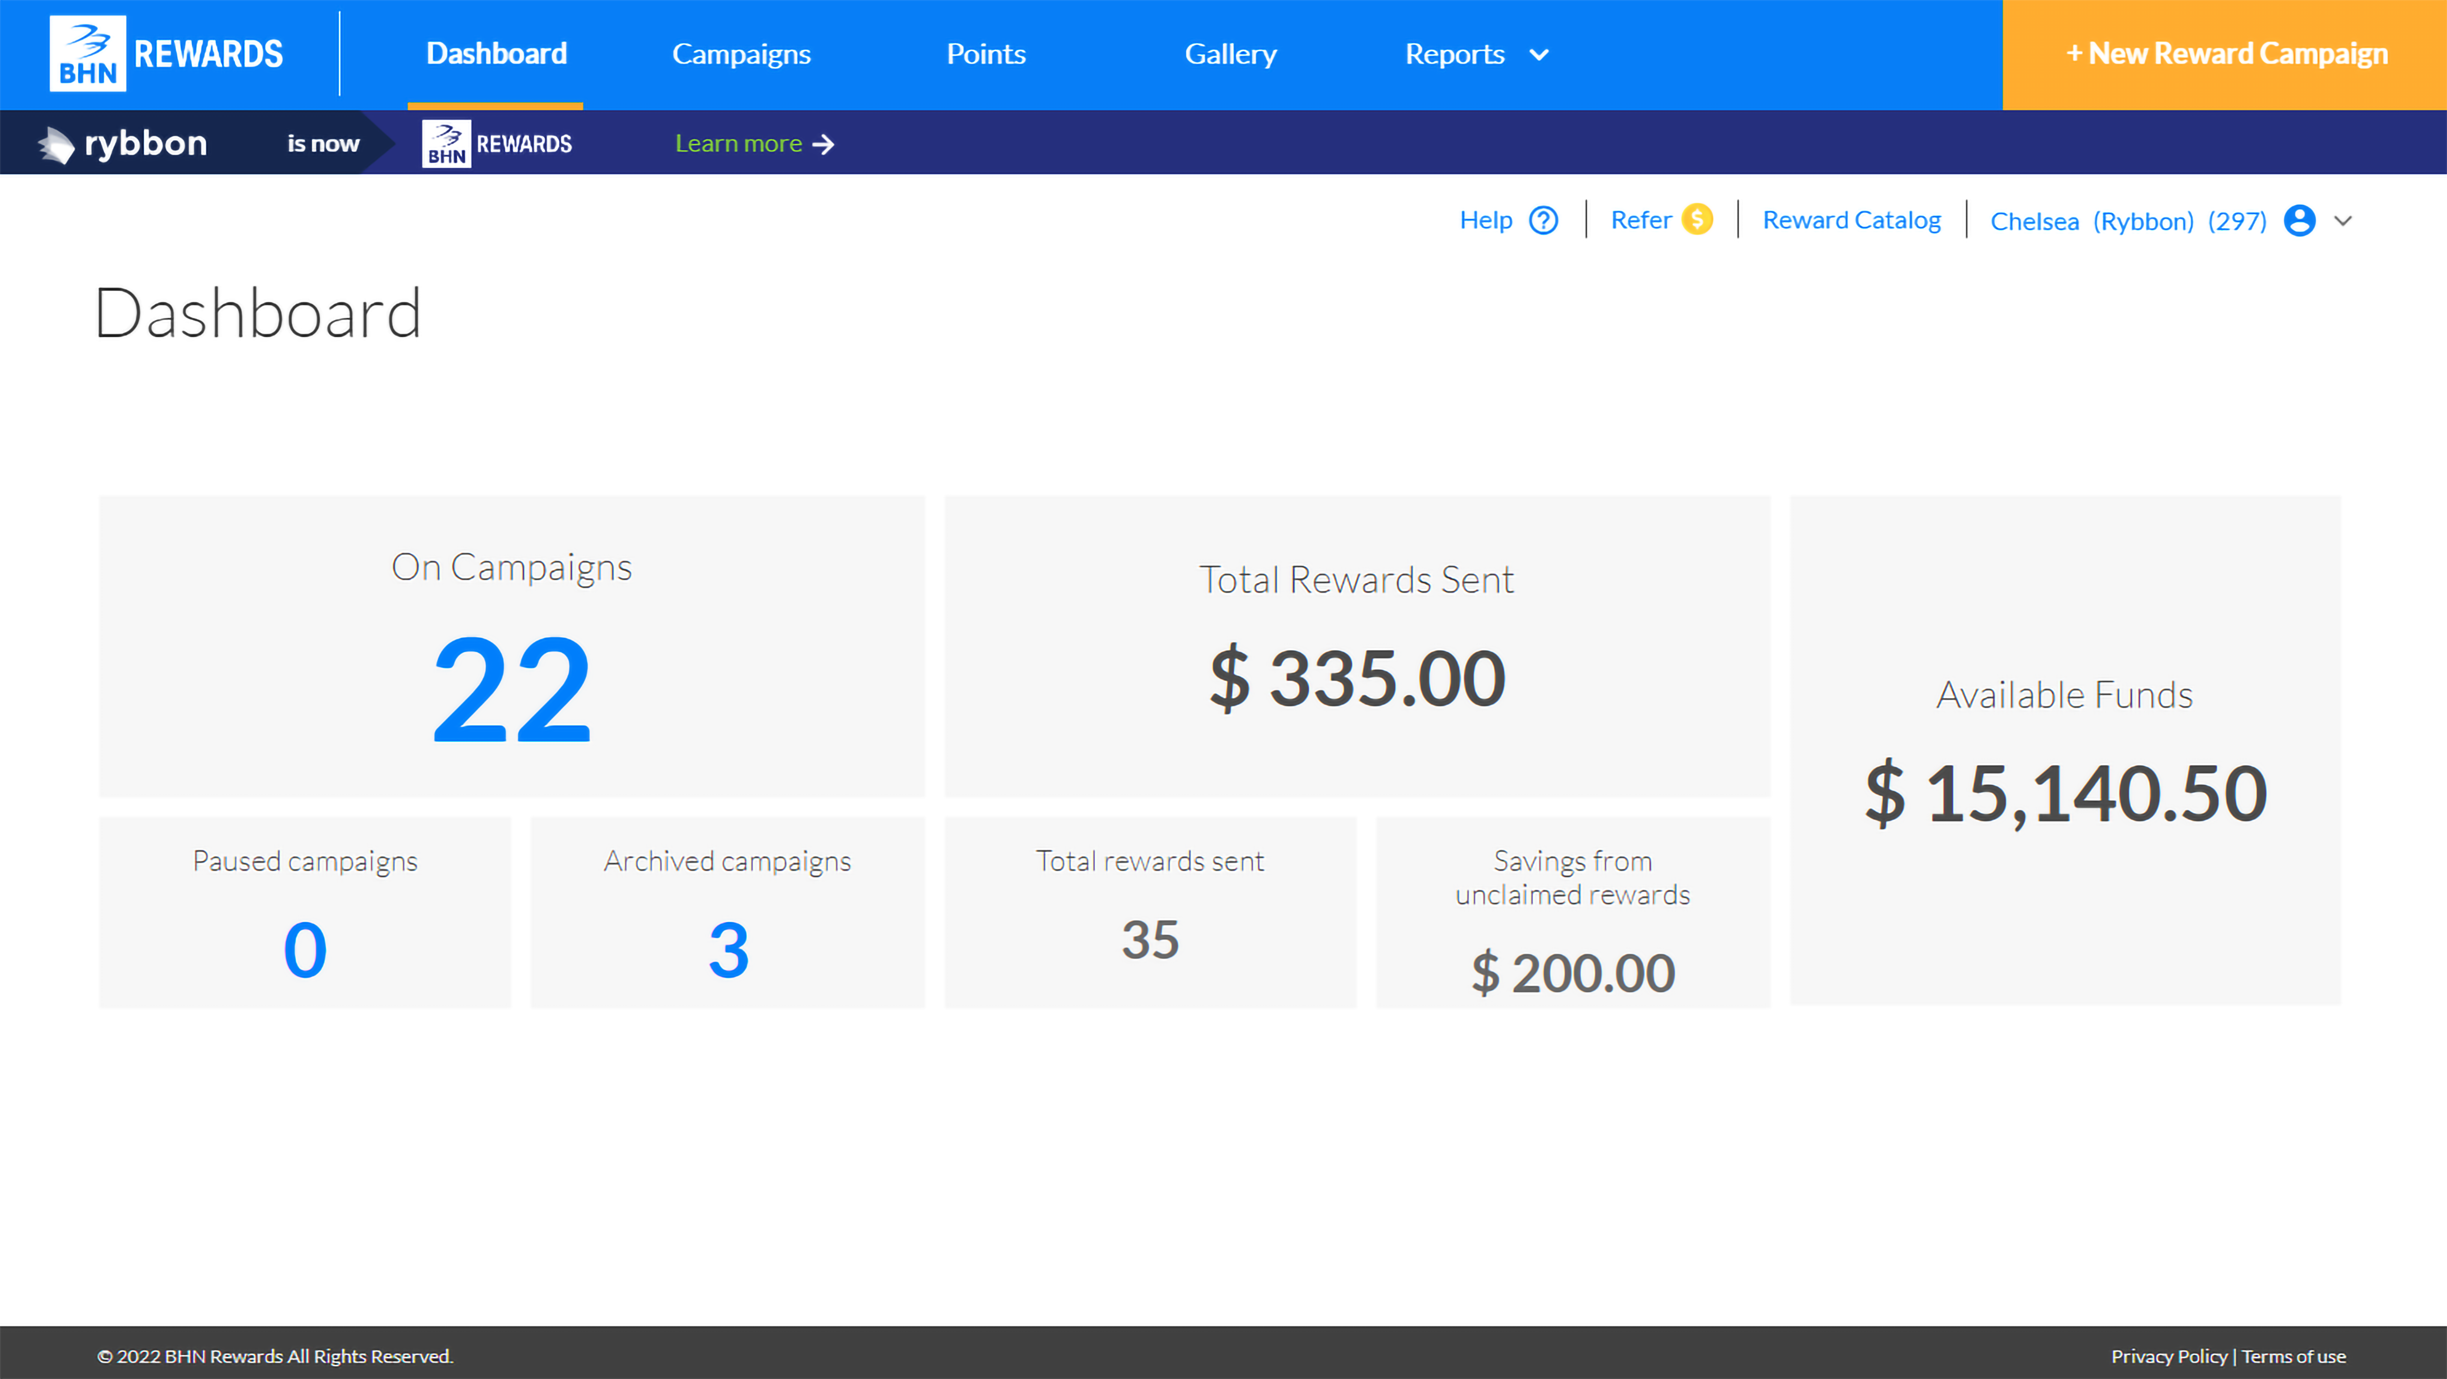The width and height of the screenshot is (2447, 1379).
Task: Open the Reward Catalog
Action: 1851,219
